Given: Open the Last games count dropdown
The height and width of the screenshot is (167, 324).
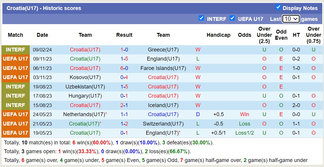Looking at the screenshot, I should click(291, 19).
